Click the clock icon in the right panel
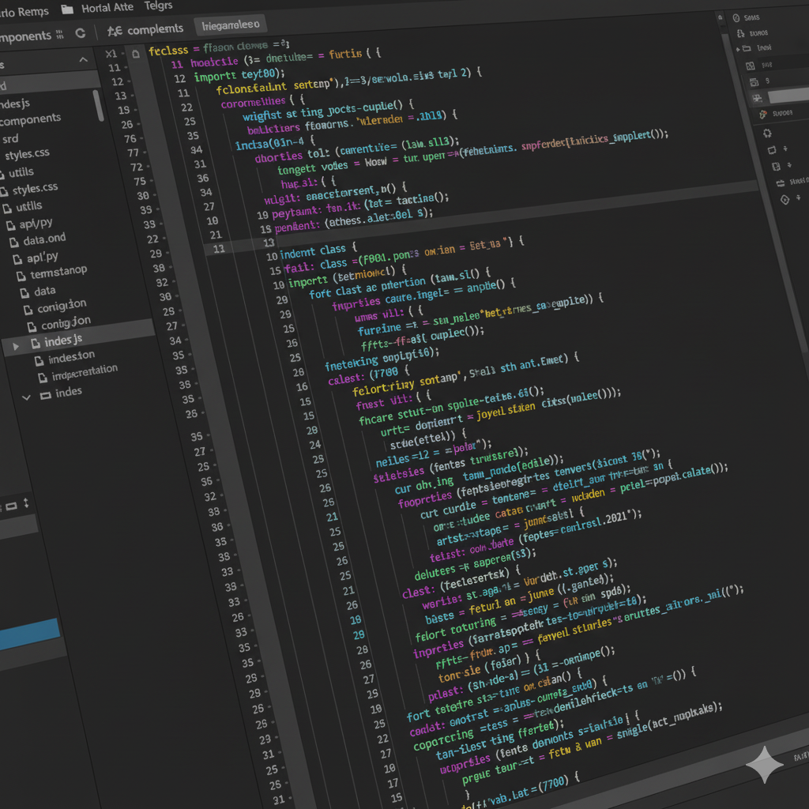The height and width of the screenshot is (809, 809). pyautogui.click(x=736, y=17)
